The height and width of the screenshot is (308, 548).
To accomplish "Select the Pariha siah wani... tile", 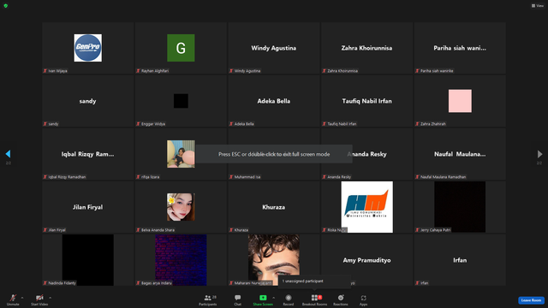I will click(x=460, y=48).
